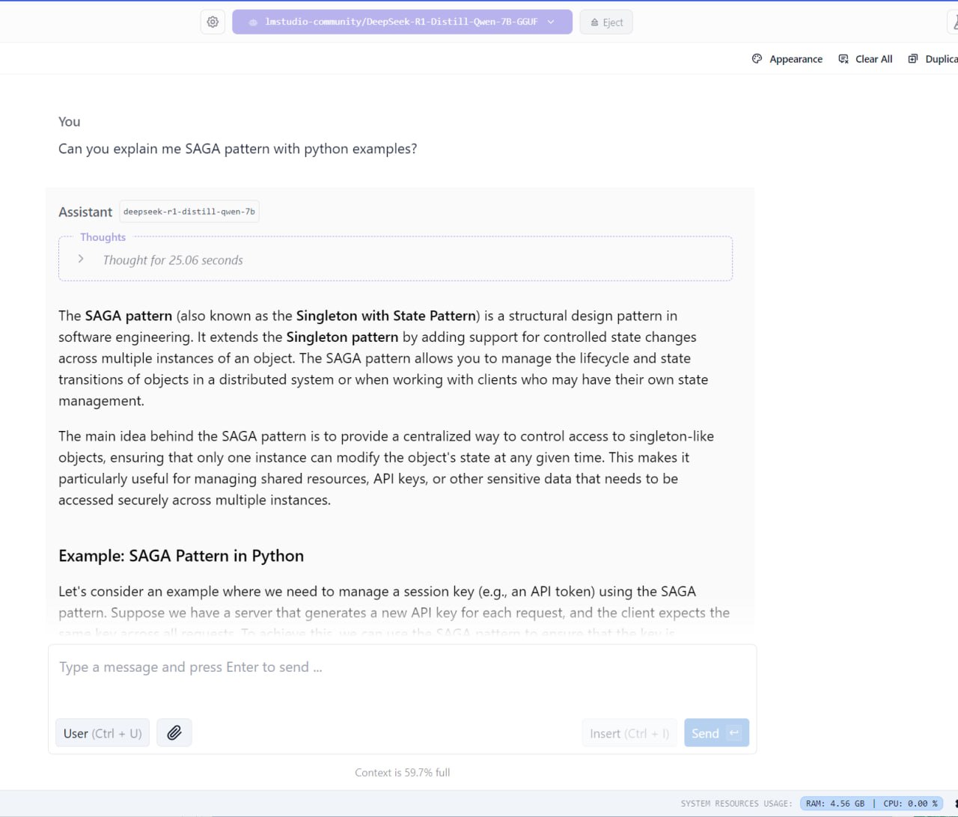958x817 pixels.
Task: Open the DeepSeek-R1-Distill-Qwen-7B model dropdown
Action: coord(402,22)
